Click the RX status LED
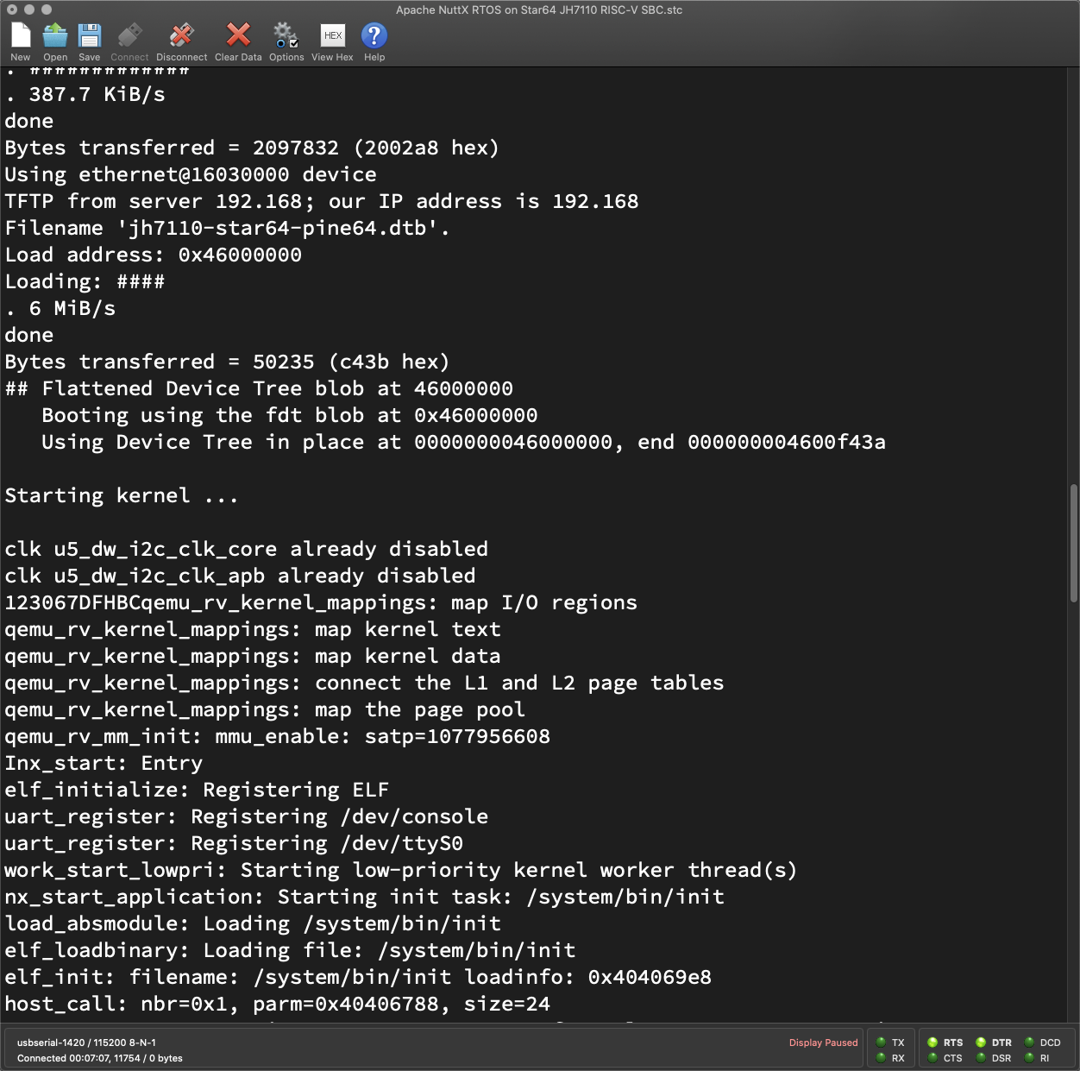Image resolution: width=1080 pixels, height=1071 pixels. 881,1058
